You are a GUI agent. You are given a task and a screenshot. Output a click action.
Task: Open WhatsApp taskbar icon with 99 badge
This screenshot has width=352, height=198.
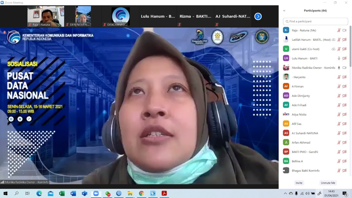click(x=108, y=193)
